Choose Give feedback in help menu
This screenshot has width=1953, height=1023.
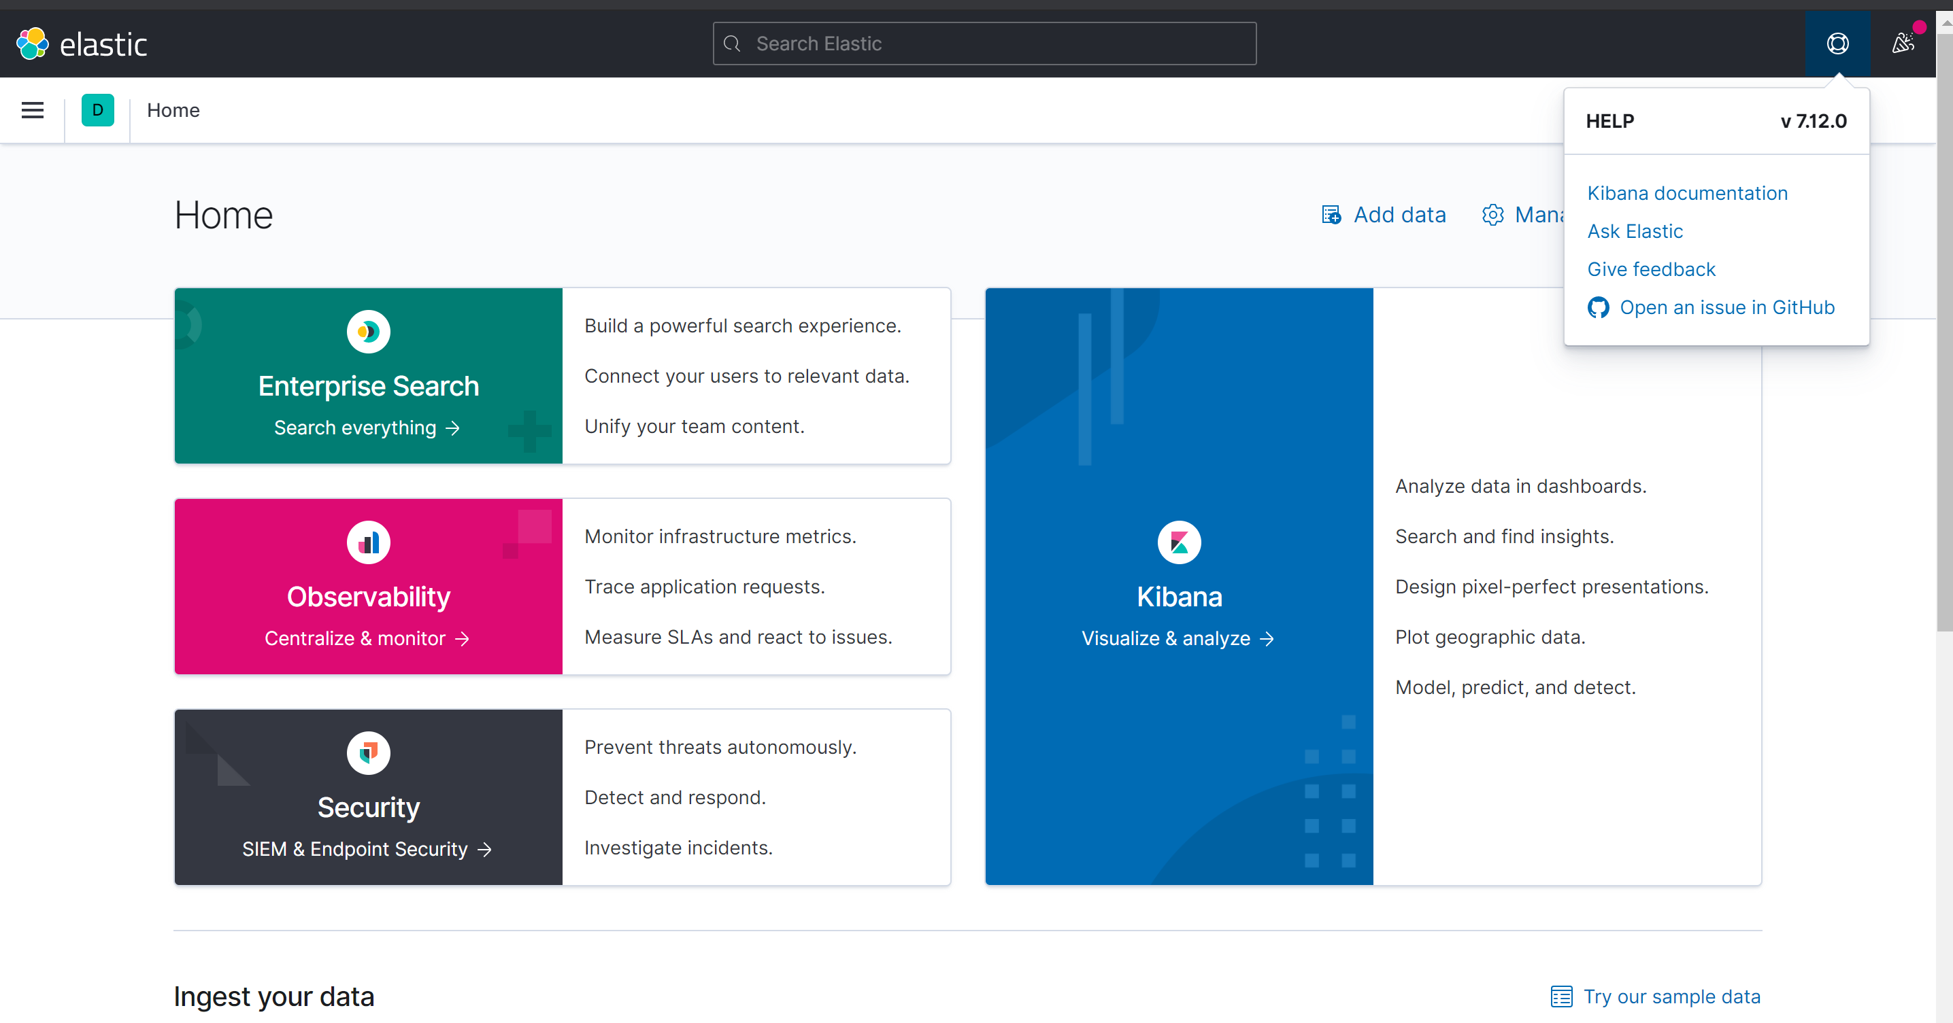click(1651, 269)
